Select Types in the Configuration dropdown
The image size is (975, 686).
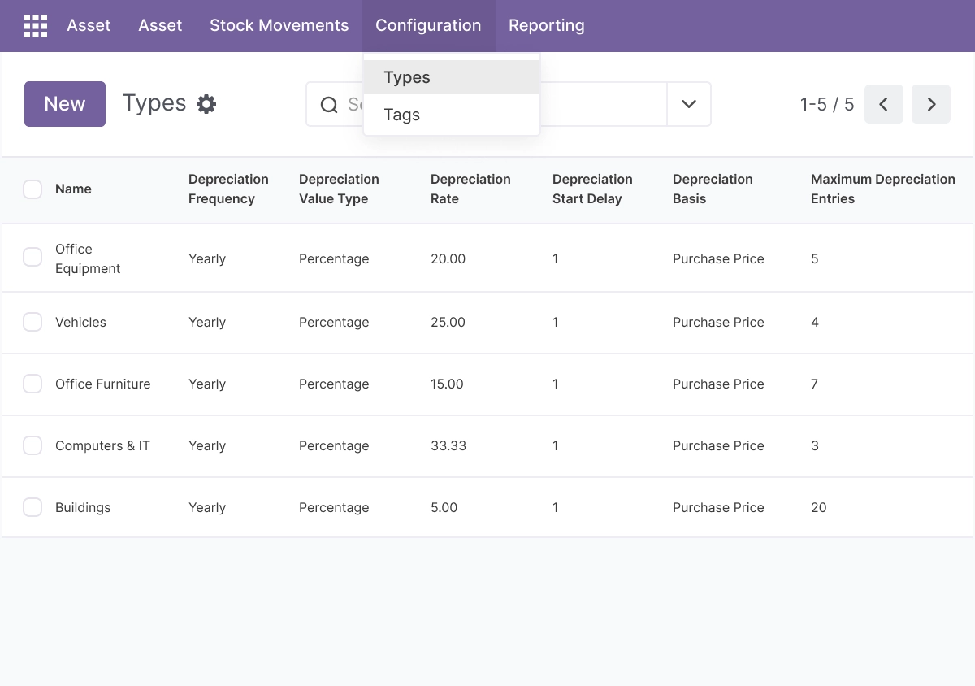point(452,77)
